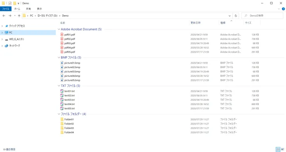Select the text02.txt file name

[x=70, y=95]
